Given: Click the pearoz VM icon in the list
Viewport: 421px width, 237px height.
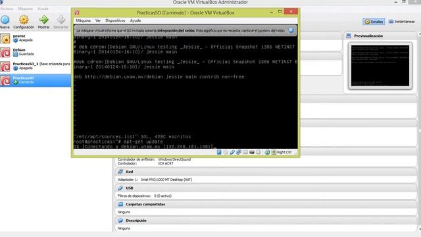Looking at the screenshot, I should click(x=5, y=38).
